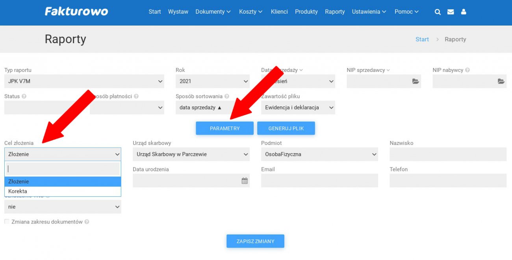Screen dimensions: 512x260
Task: Click the user account icon
Action: pyautogui.click(x=464, y=12)
